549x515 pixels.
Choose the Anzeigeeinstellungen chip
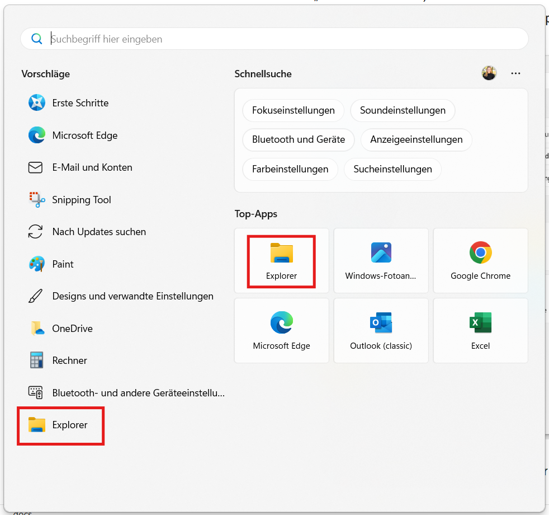click(417, 139)
